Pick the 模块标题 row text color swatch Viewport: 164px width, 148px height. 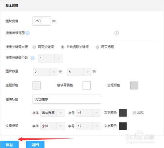coord(123,113)
